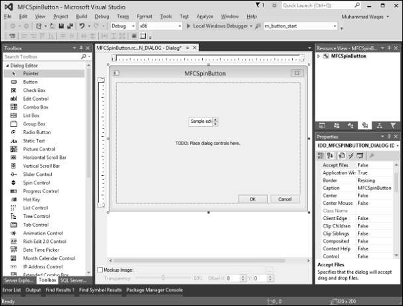The image size is (403, 306).
Task: Open the Format menu
Action: click(144, 16)
